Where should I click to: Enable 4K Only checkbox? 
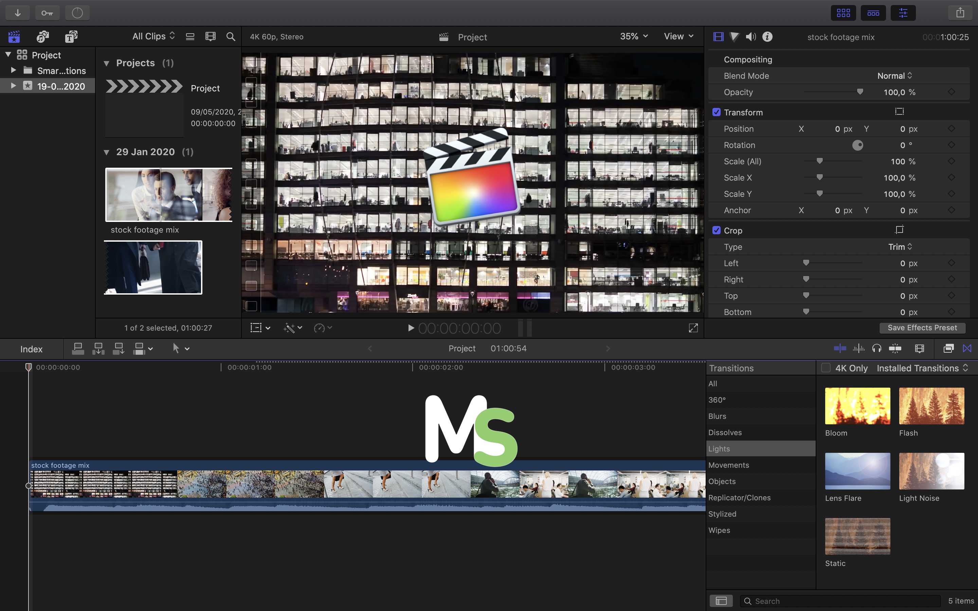[x=826, y=368]
